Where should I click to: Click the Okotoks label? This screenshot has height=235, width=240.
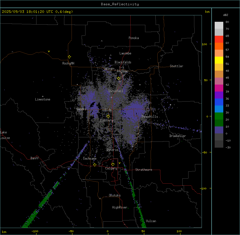115,195
